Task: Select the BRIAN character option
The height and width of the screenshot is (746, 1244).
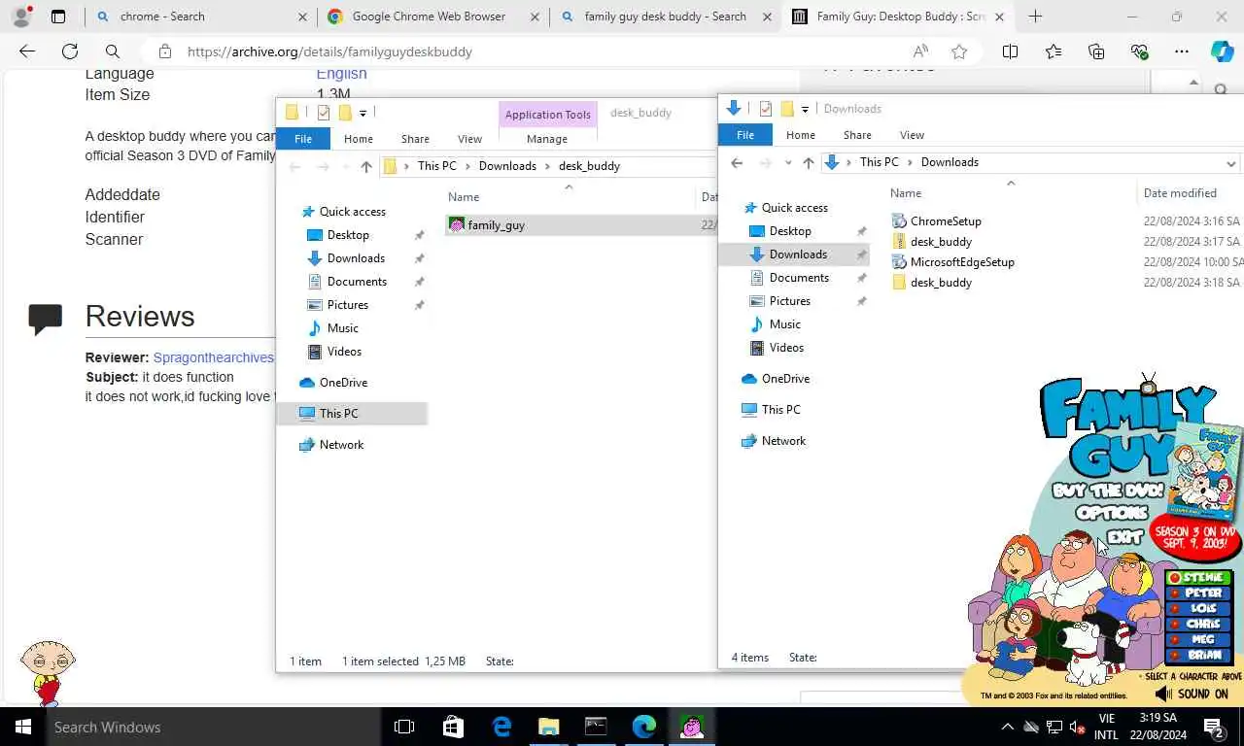Action: click(x=1197, y=655)
